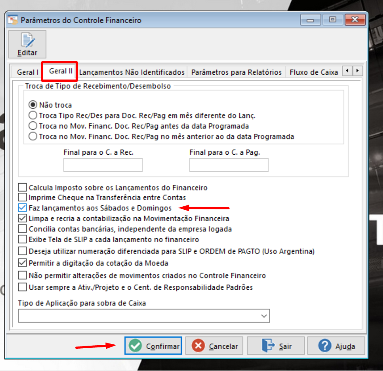Image resolution: width=383 pixels, height=371 pixels.
Task: Switch to the Geral I tab
Action: click(28, 72)
